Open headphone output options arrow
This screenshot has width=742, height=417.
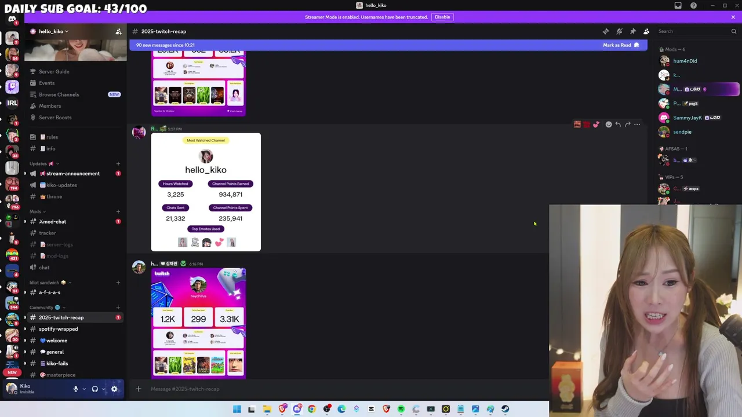(x=104, y=389)
